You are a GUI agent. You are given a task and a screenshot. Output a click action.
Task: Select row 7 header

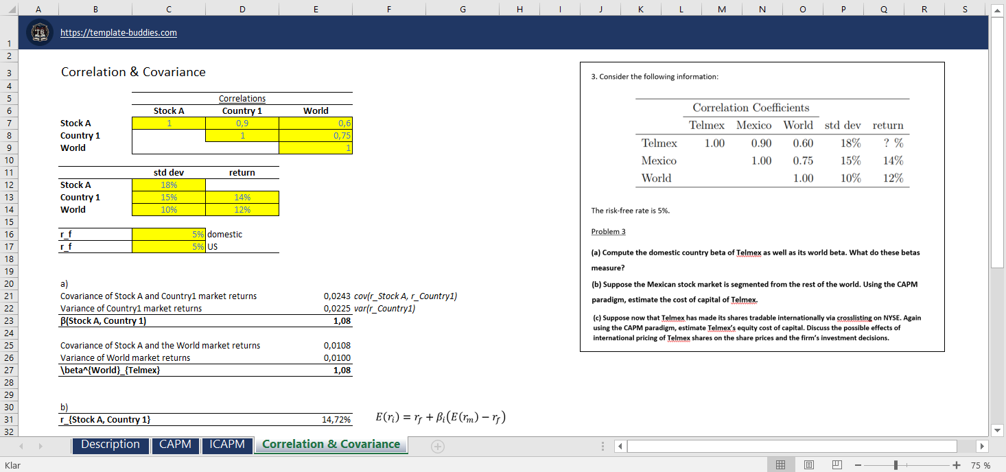click(x=10, y=123)
